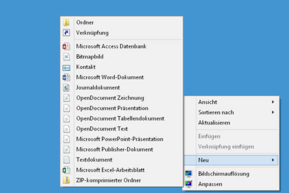Viewport: 289px width, 193px height.
Task: Select OpenDocument Präsentation
Action: click(x=122, y=108)
